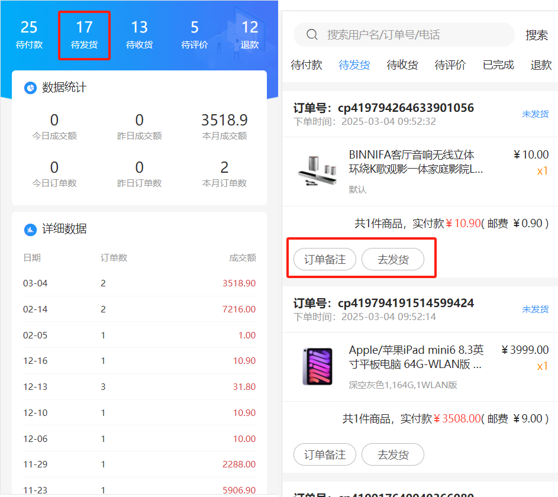Click 订单备注 for the BINNIFA speaker order
Viewport: 558px width, 497px height.
[325, 260]
